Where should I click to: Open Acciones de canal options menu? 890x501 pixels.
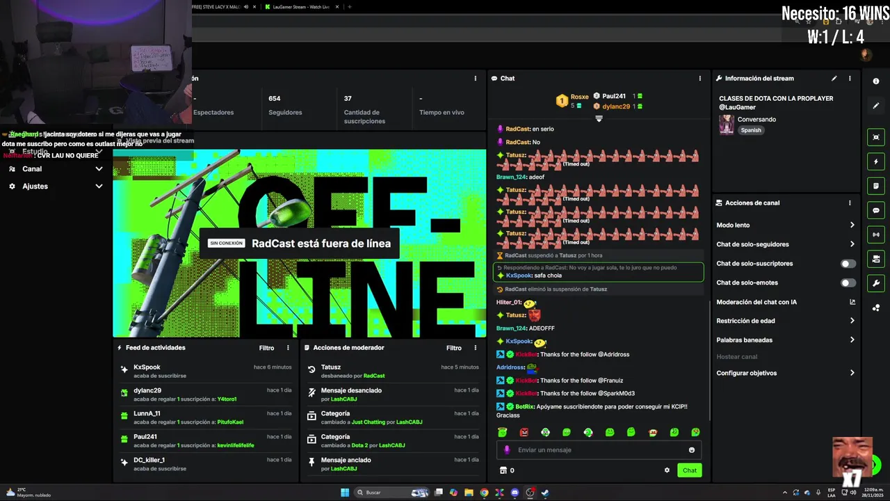[850, 203]
